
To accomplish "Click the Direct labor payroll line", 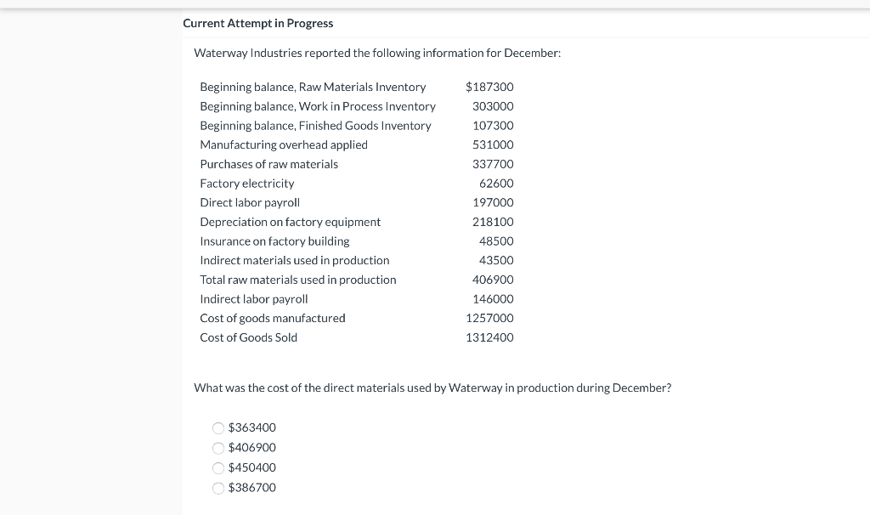I will coord(250,202).
